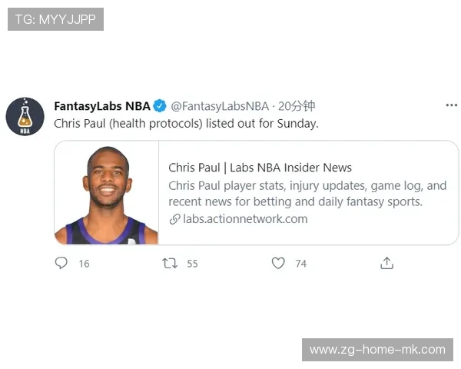Image resolution: width=461 pixels, height=369 pixels.
Task: Click the link chain icon in card
Action: (174, 219)
